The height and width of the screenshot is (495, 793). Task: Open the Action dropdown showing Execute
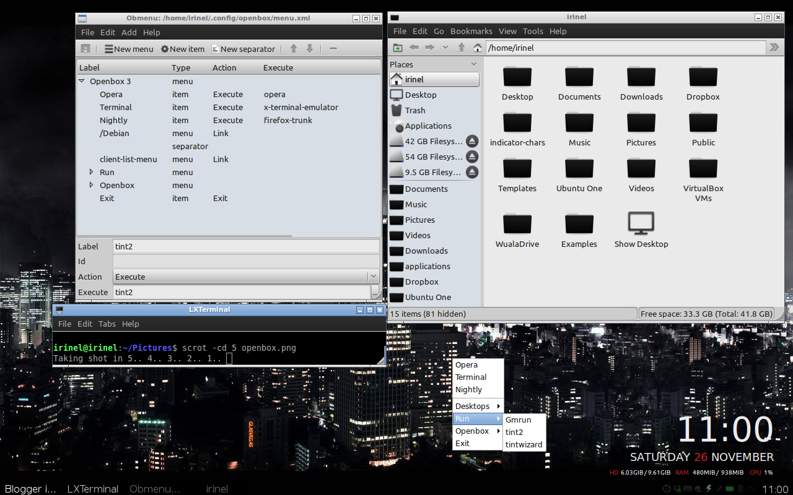pyautogui.click(x=373, y=277)
